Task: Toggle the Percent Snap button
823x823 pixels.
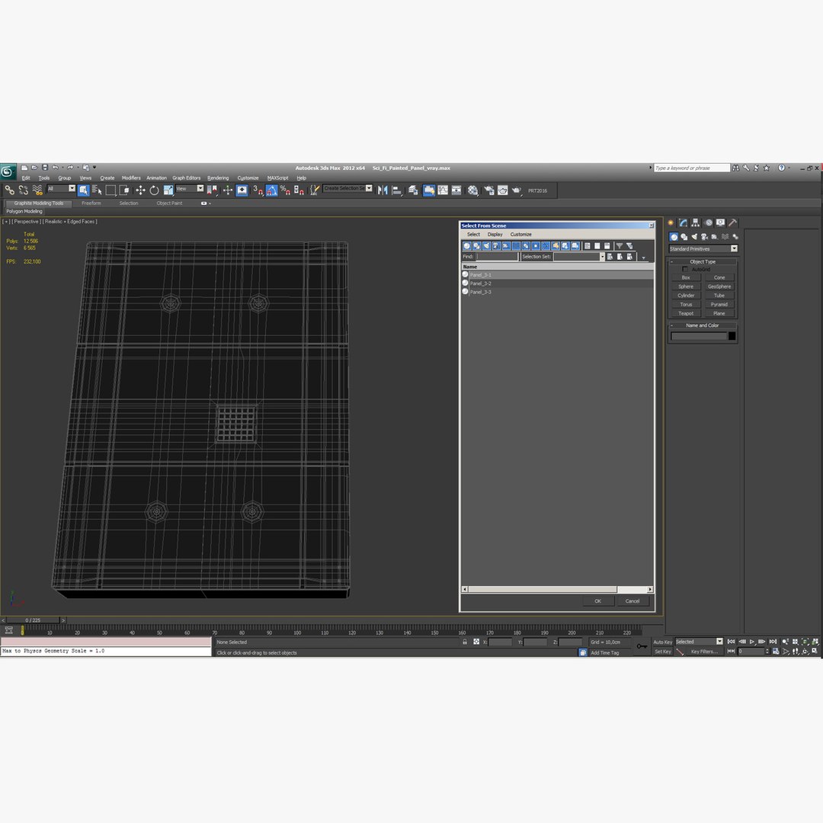Action: 285,190
